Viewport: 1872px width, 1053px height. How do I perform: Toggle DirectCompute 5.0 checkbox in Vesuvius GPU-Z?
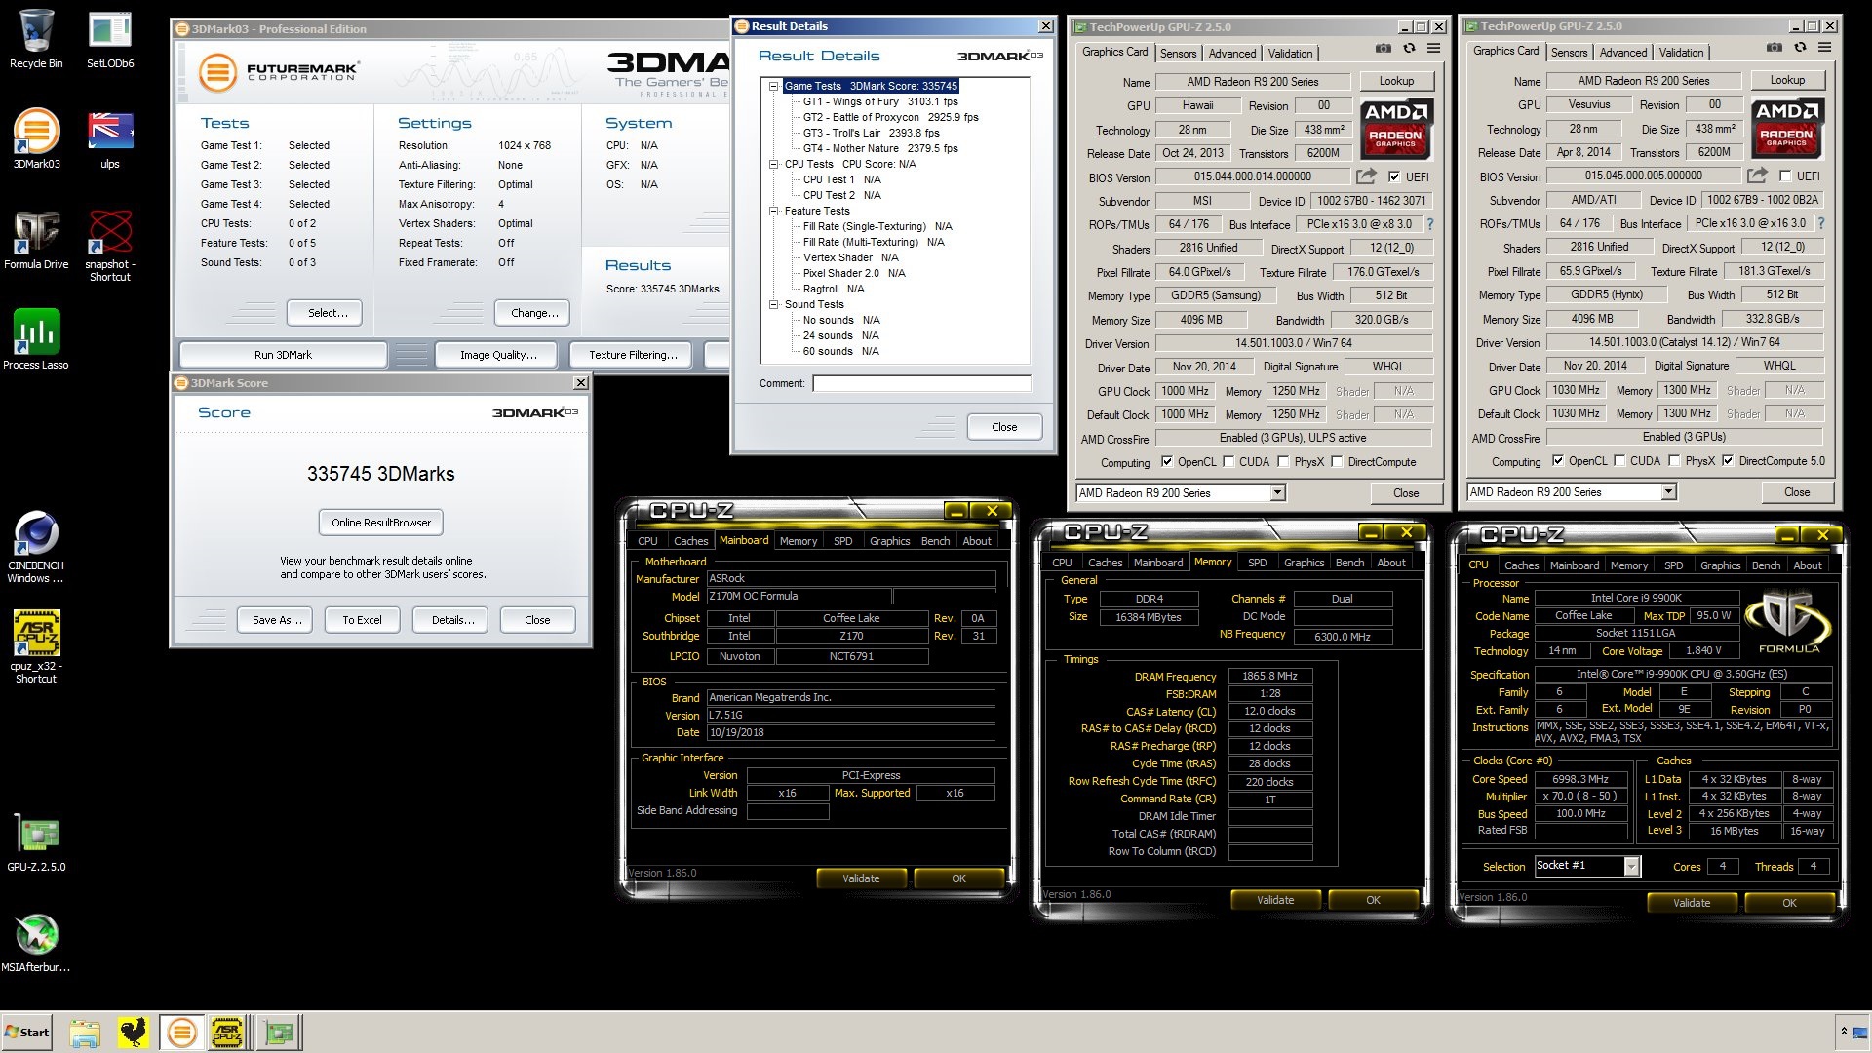click(1728, 461)
